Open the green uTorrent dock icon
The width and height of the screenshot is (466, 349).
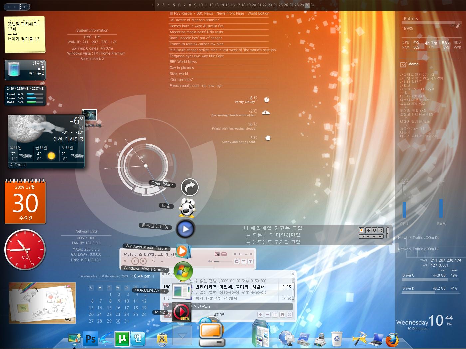pos(121,339)
